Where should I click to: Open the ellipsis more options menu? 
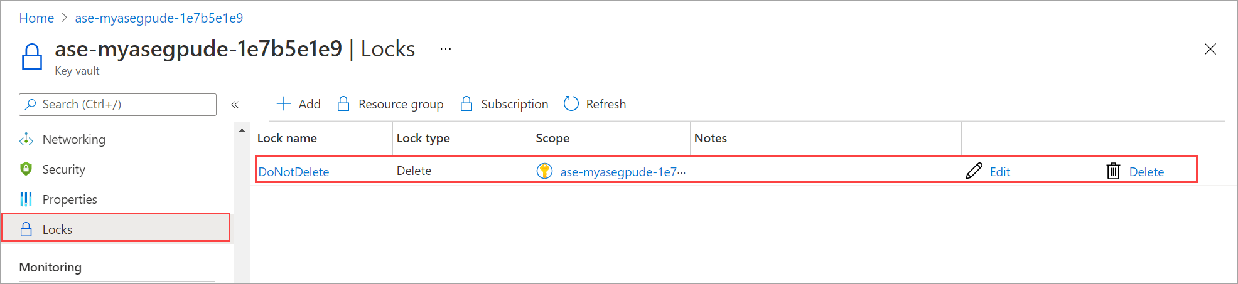point(446,49)
